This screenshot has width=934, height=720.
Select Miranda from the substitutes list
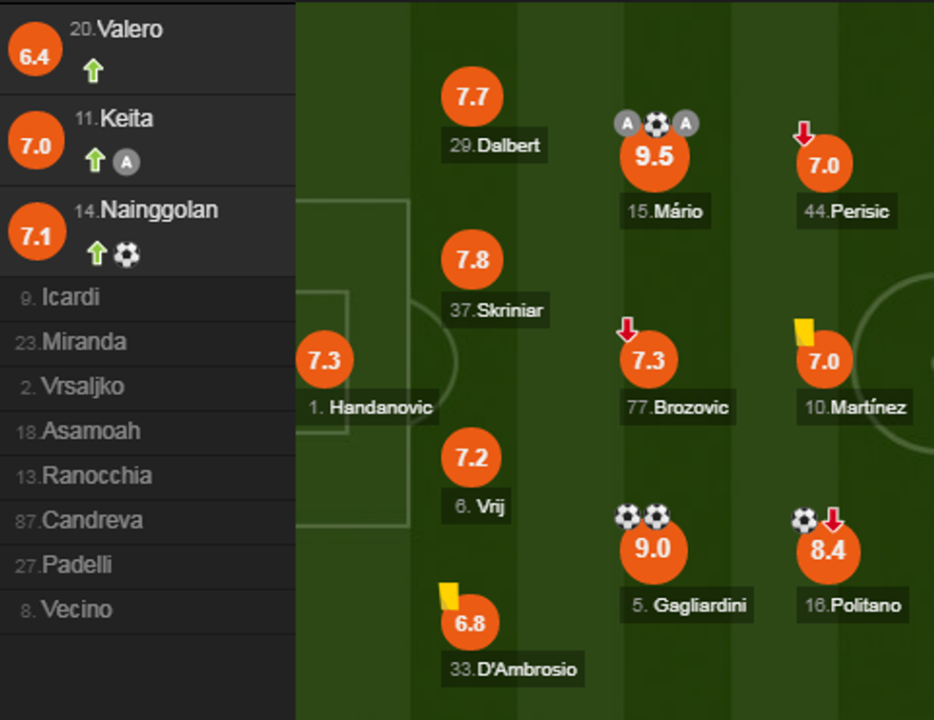[84, 342]
